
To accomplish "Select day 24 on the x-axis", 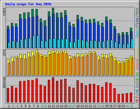I will tap(103, 106).
